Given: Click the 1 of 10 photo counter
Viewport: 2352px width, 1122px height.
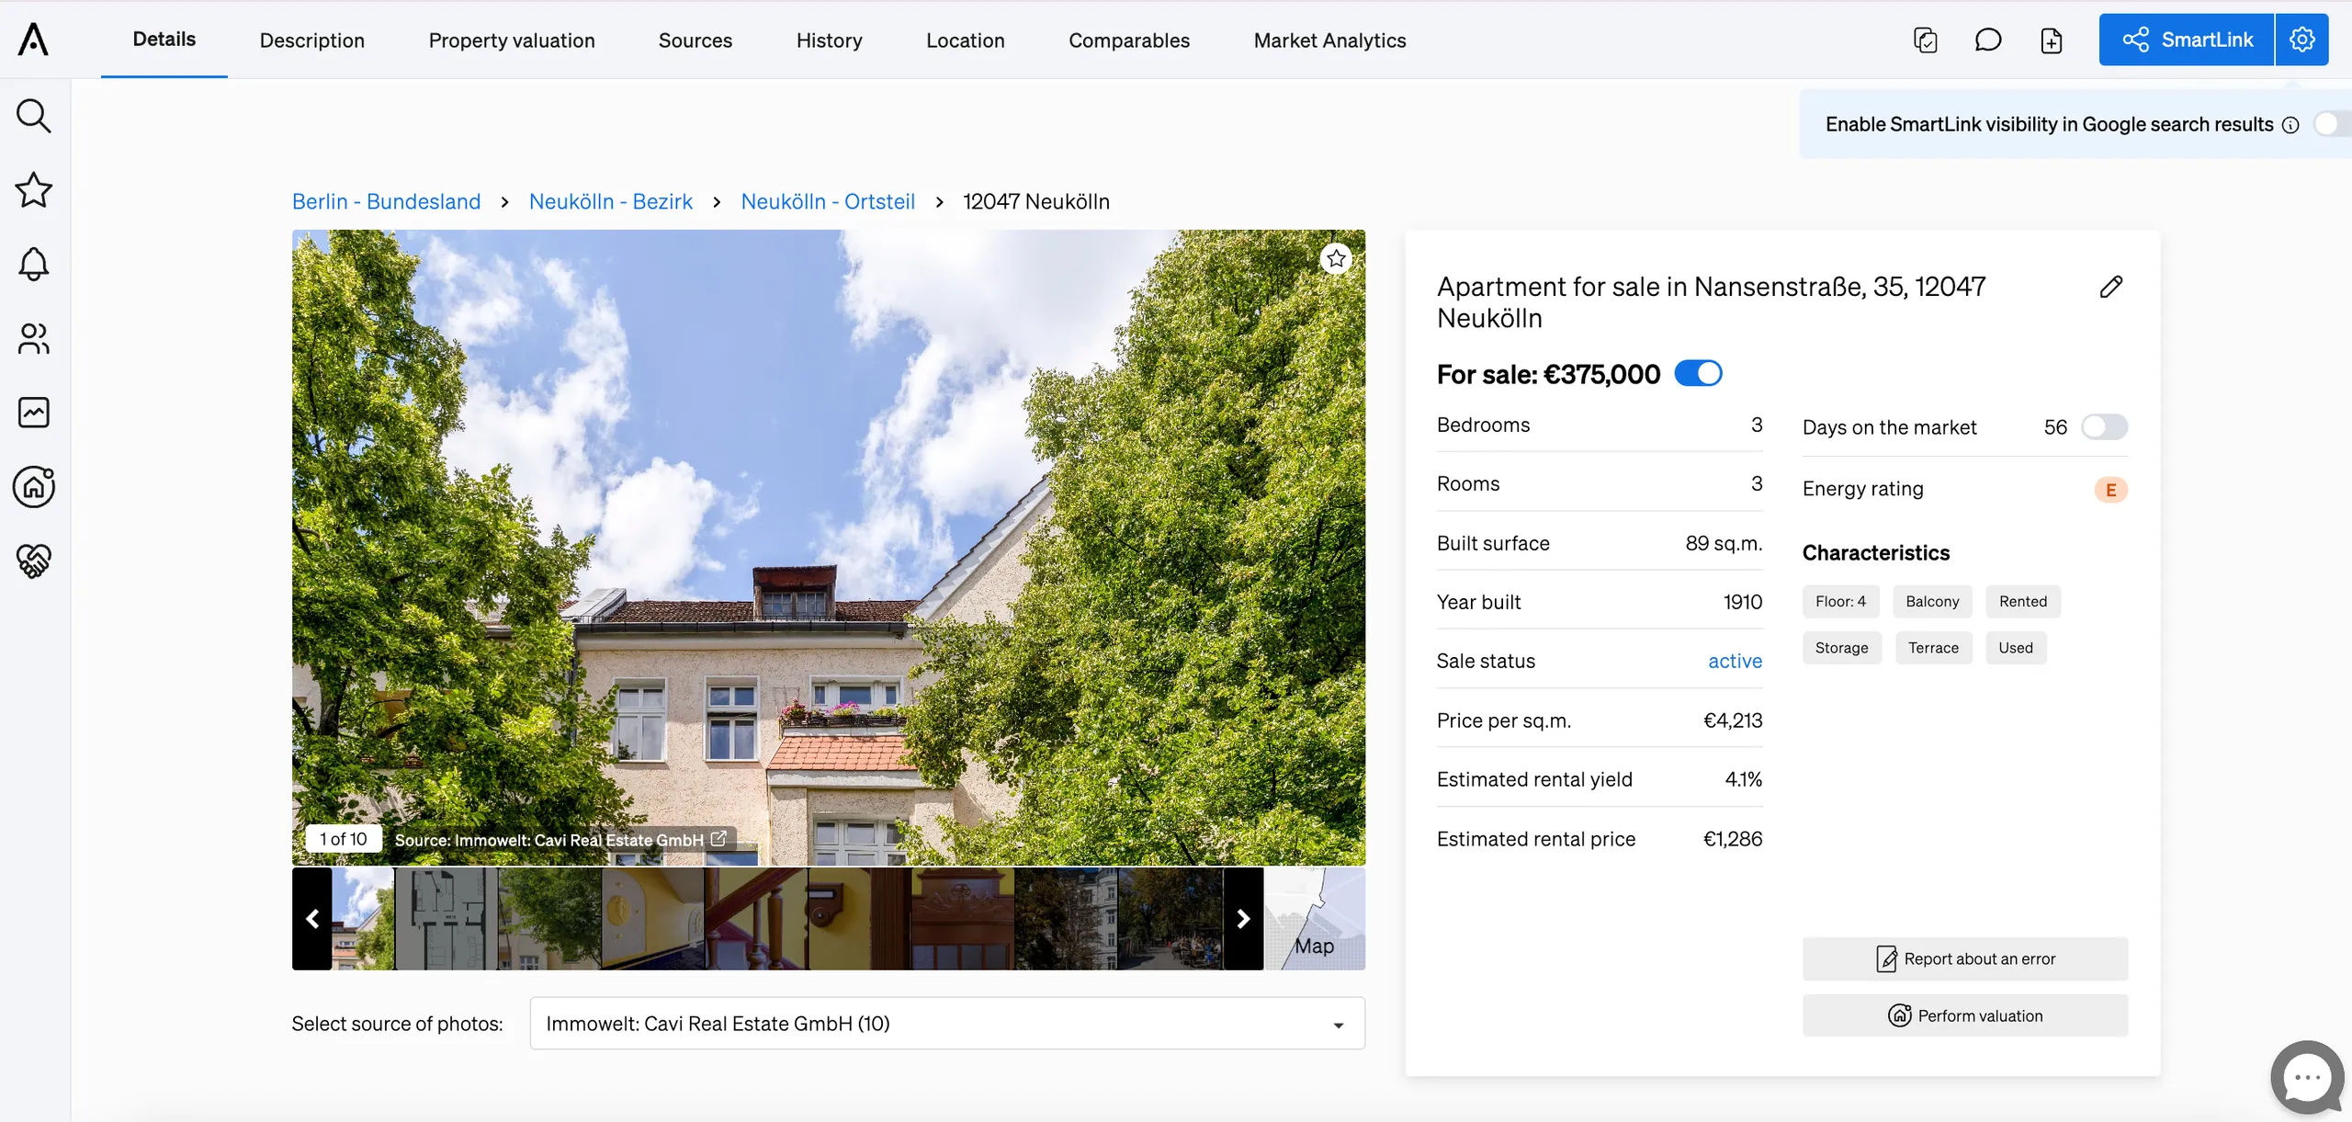Looking at the screenshot, I should click(x=344, y=839).
